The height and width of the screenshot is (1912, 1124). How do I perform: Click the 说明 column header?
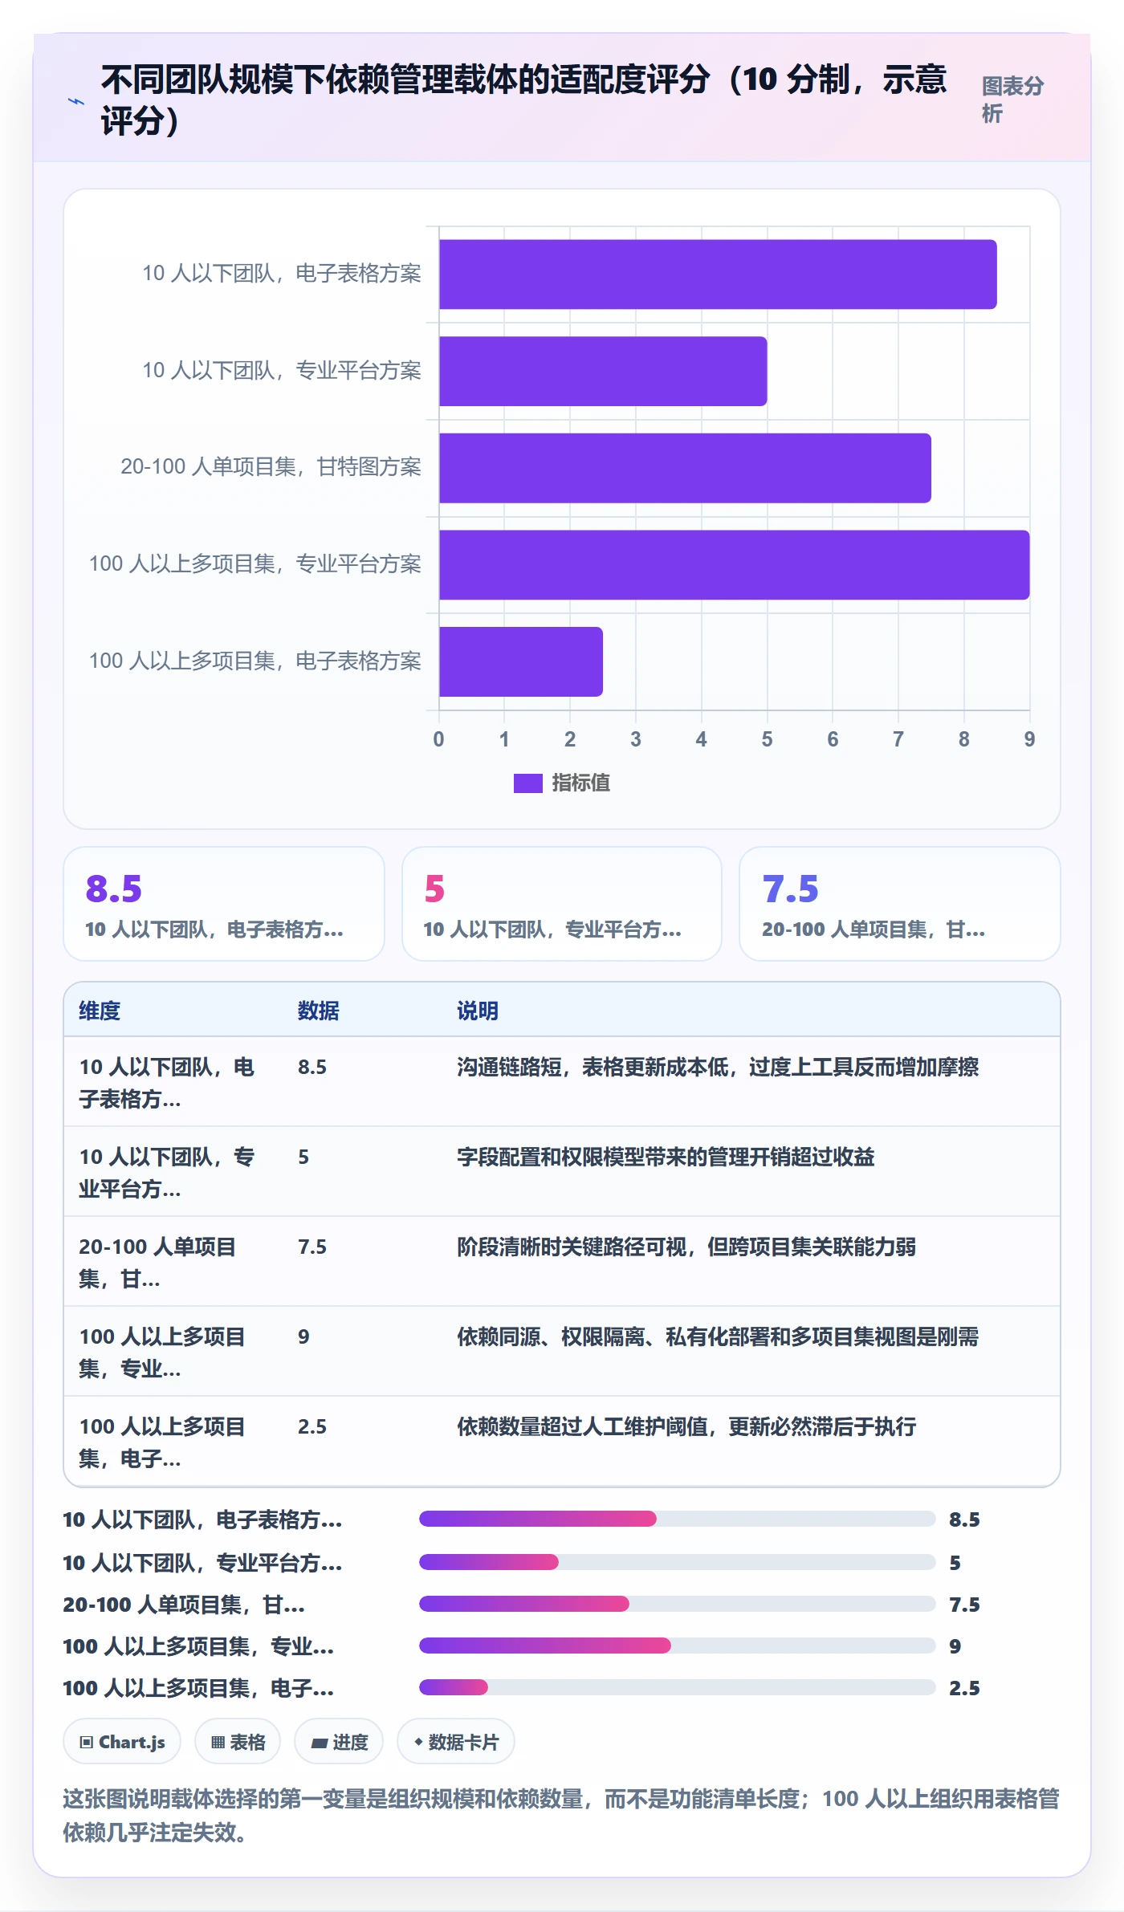click(478, 1011)
